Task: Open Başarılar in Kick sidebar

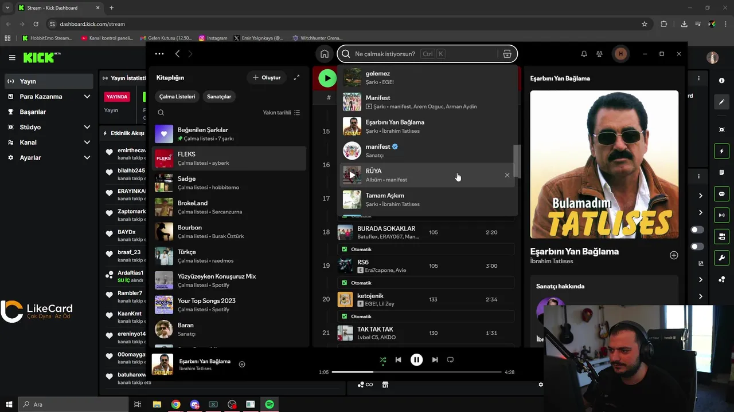Action: (x=49, y=112)
